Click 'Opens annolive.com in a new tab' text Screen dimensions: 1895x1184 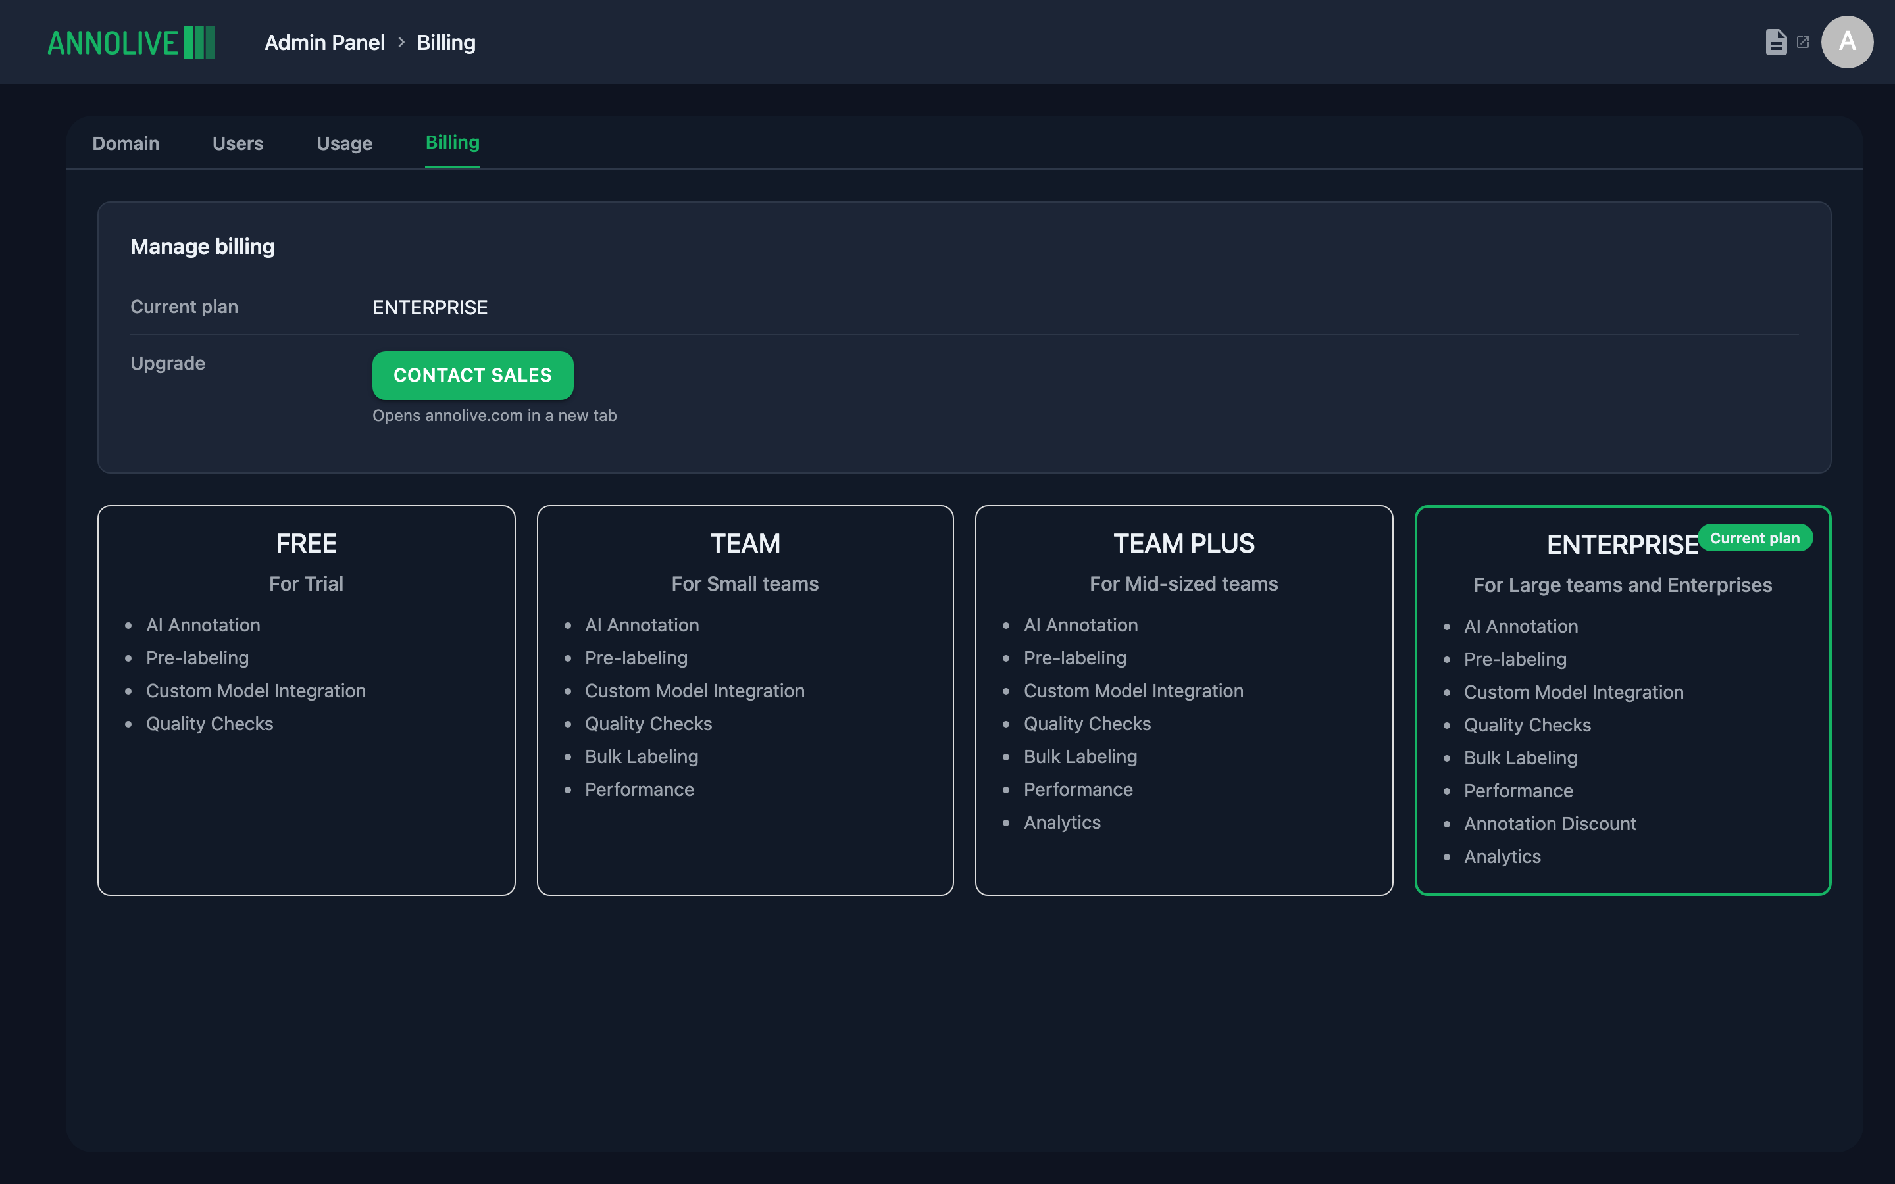495,416
